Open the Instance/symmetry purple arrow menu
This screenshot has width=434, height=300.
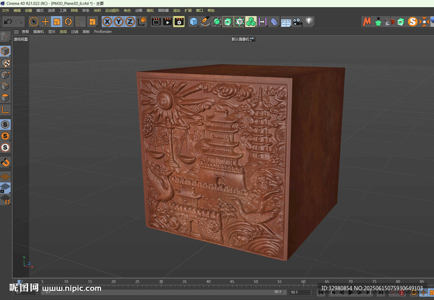pyautogui.click(x=262, y=22)
